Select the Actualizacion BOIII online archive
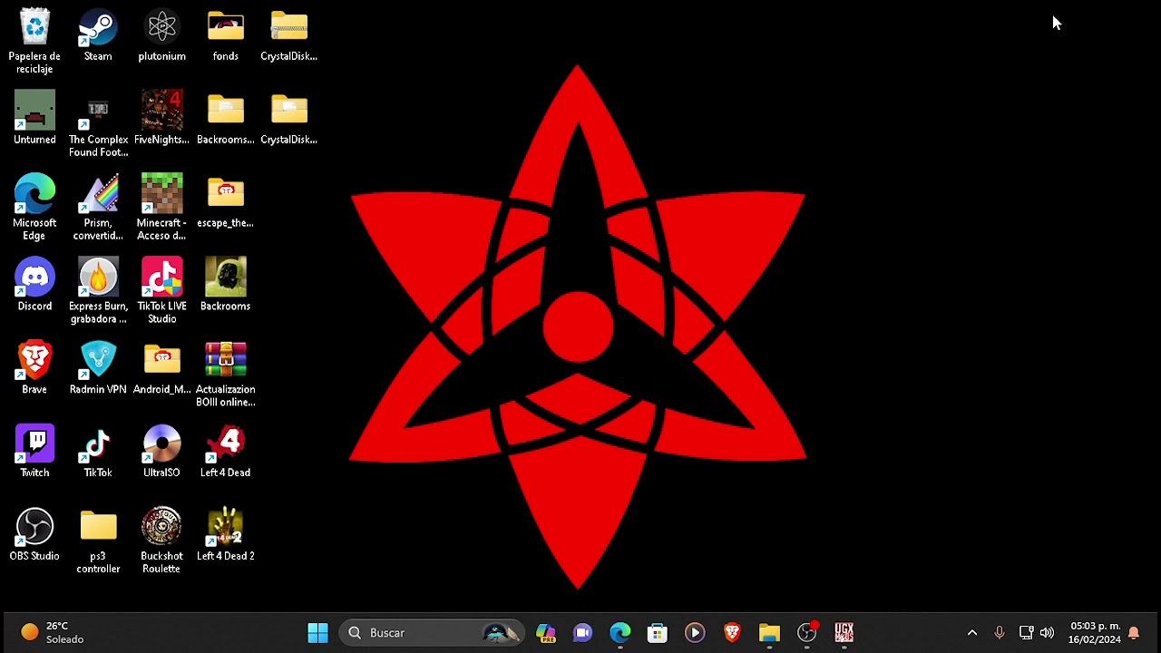The width and height of the screenshot is (1161, 653). pos(225,361)
